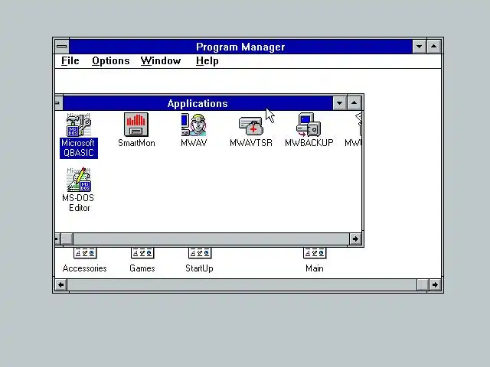Viewport: 490px width, 367px height.
Task: Click the "MWBACKUP" label text
Action: click(x=309, y=143)
